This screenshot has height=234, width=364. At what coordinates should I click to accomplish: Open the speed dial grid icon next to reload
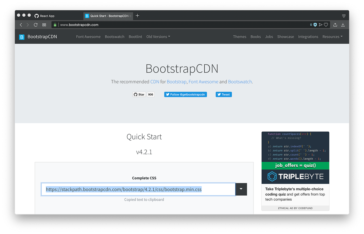point(44,25)
